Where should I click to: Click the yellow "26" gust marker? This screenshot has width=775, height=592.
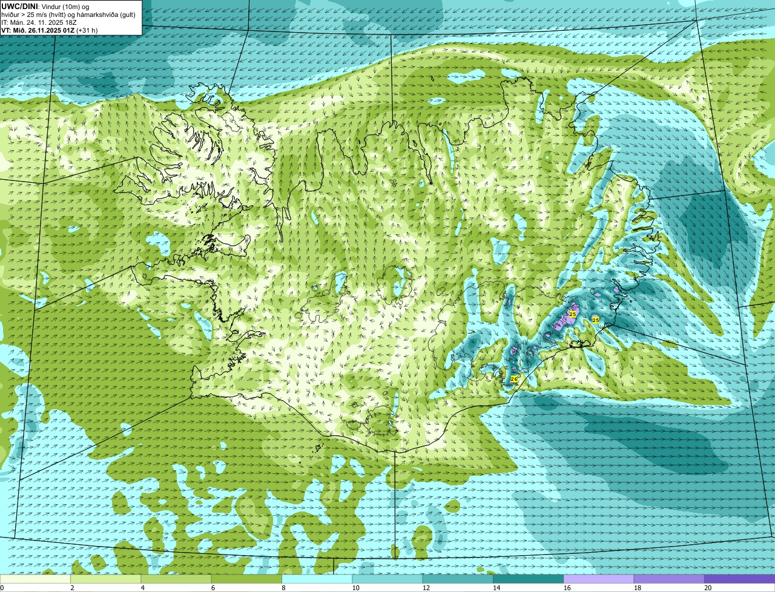coord(514,379)
